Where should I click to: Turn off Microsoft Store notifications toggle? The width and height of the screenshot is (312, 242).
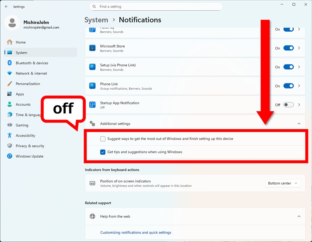[288, 48]
